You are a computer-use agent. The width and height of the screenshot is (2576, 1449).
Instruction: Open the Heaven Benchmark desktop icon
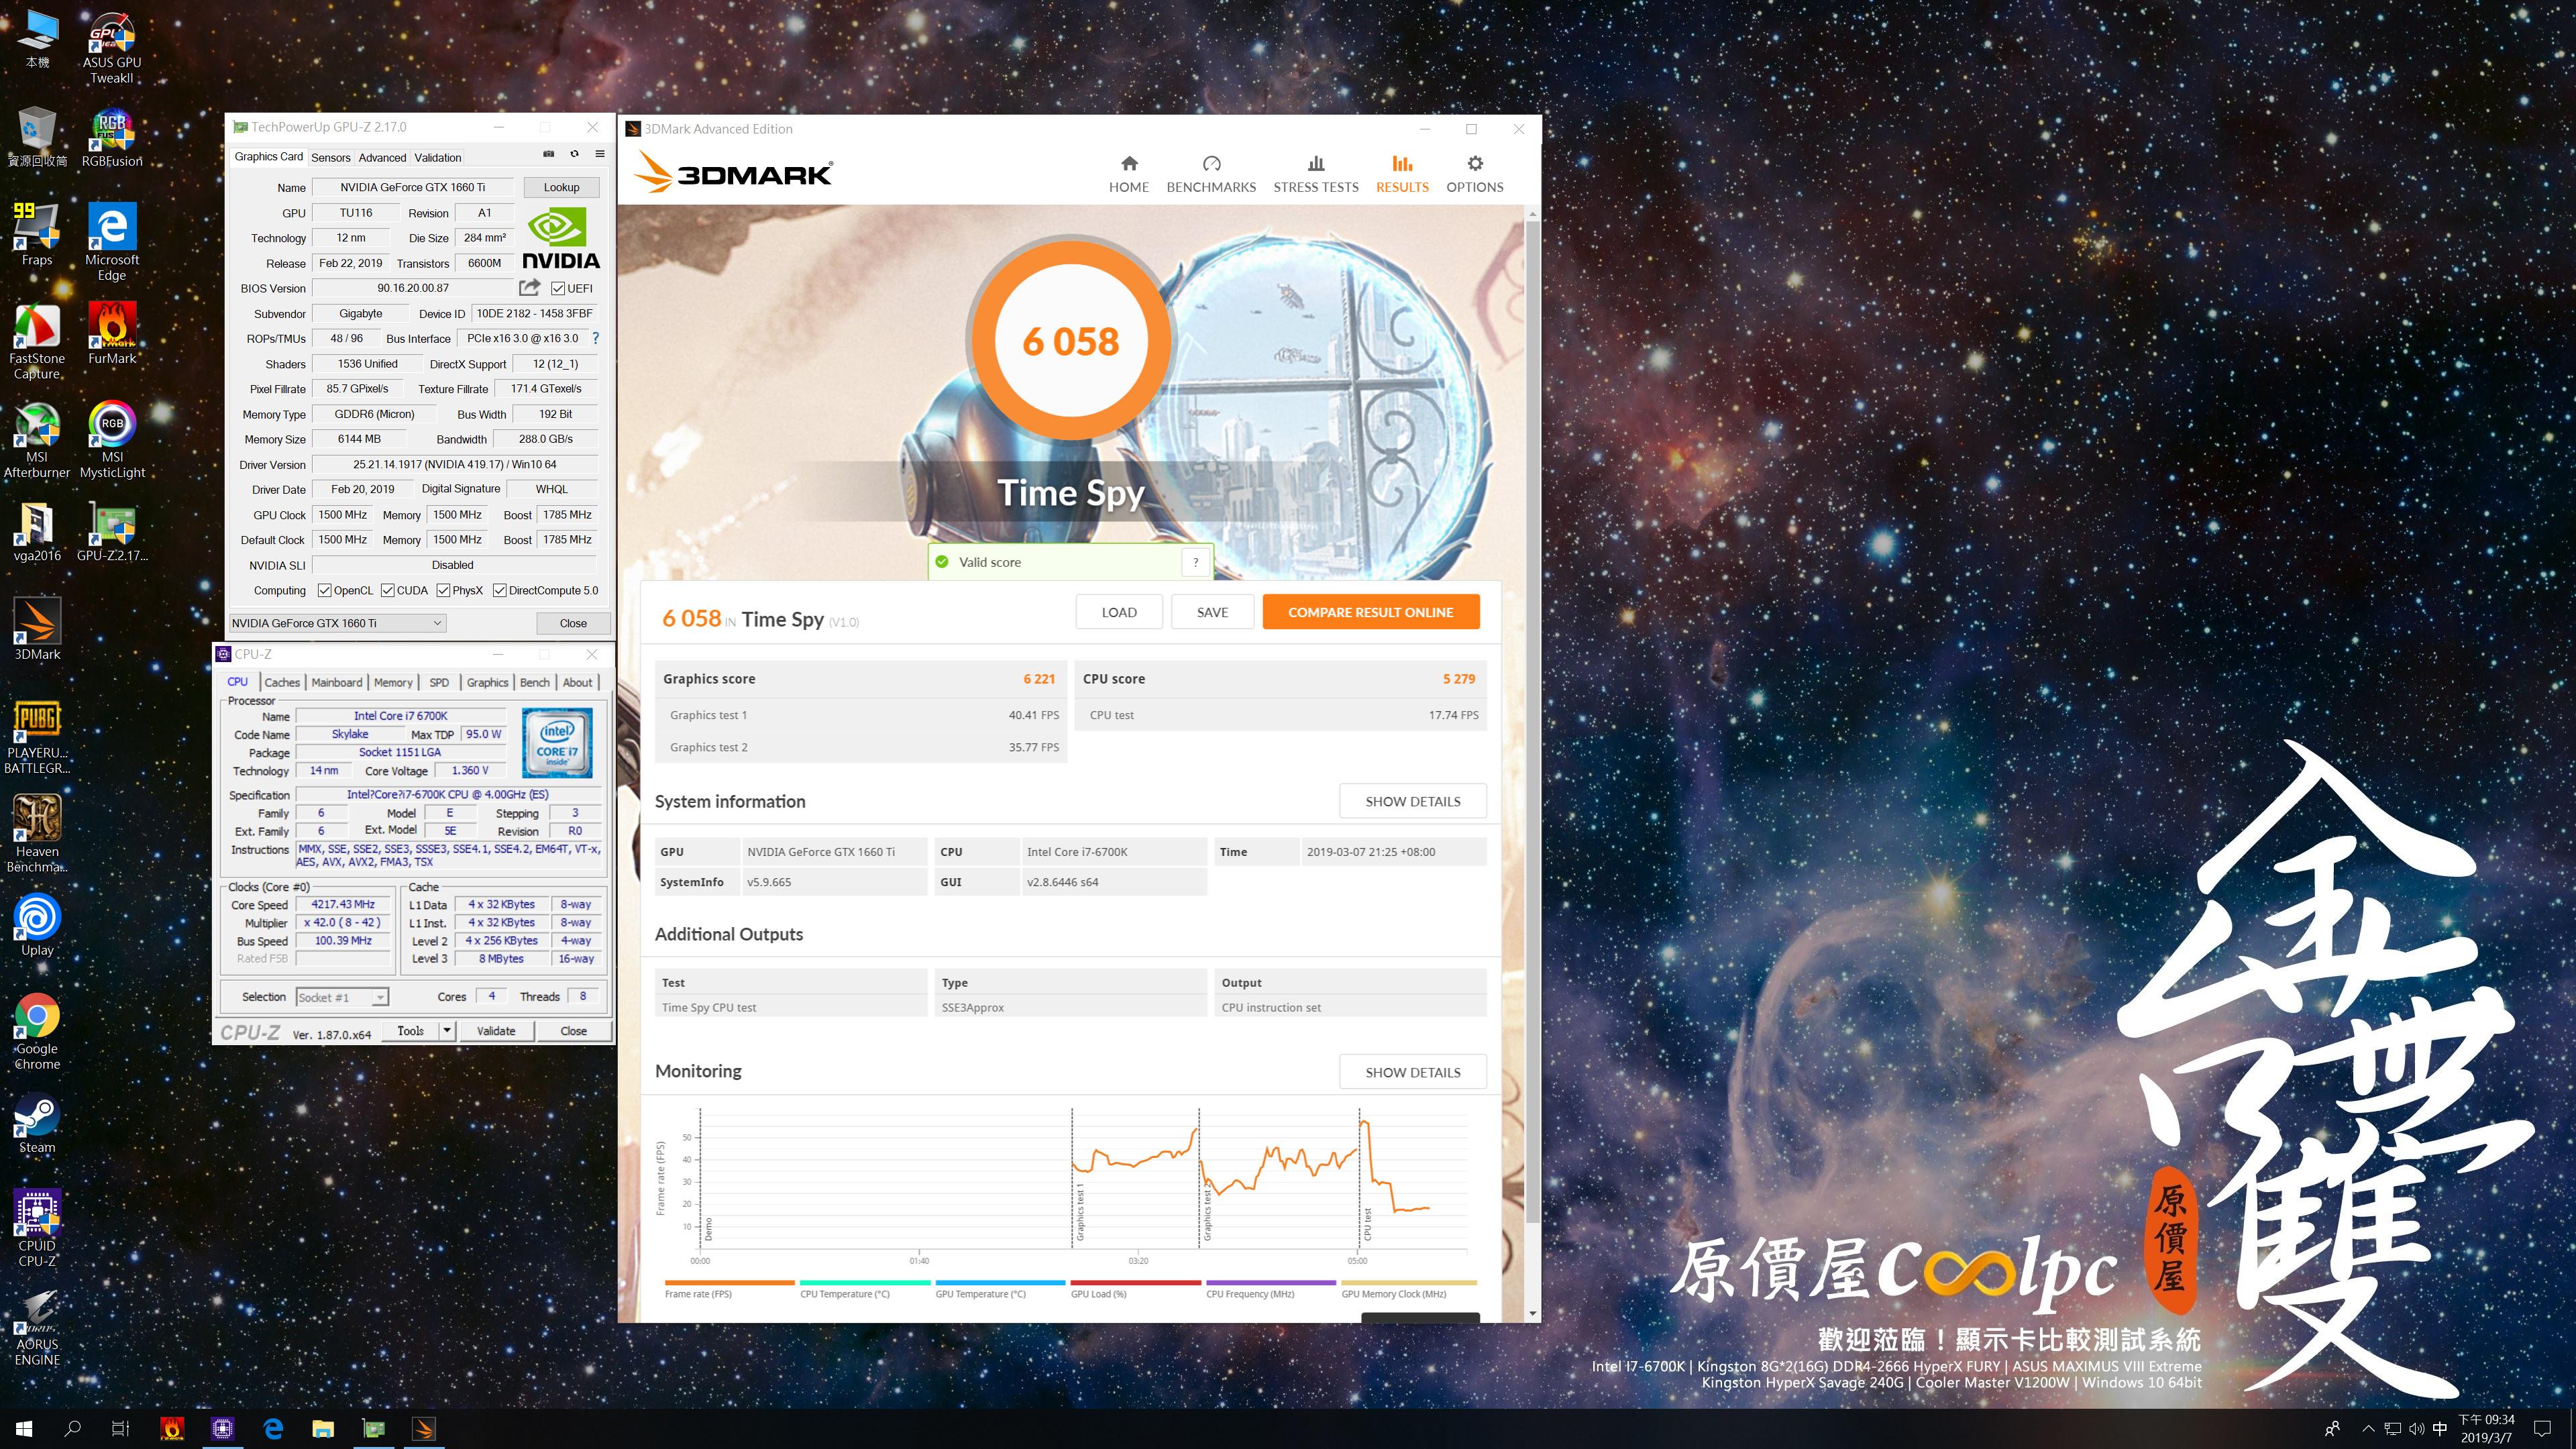click(x=37, y=834)
